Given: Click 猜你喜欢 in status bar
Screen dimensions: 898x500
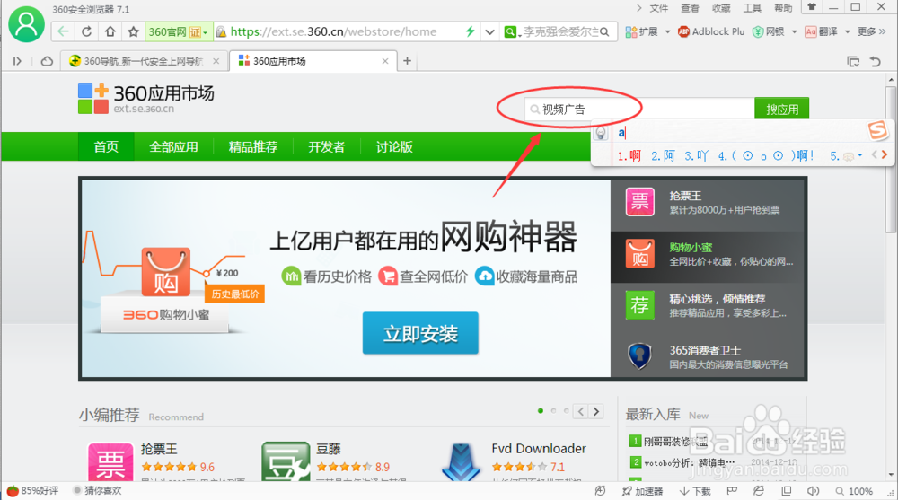Looking at the screenshot, I should click(x=97, y=491).
